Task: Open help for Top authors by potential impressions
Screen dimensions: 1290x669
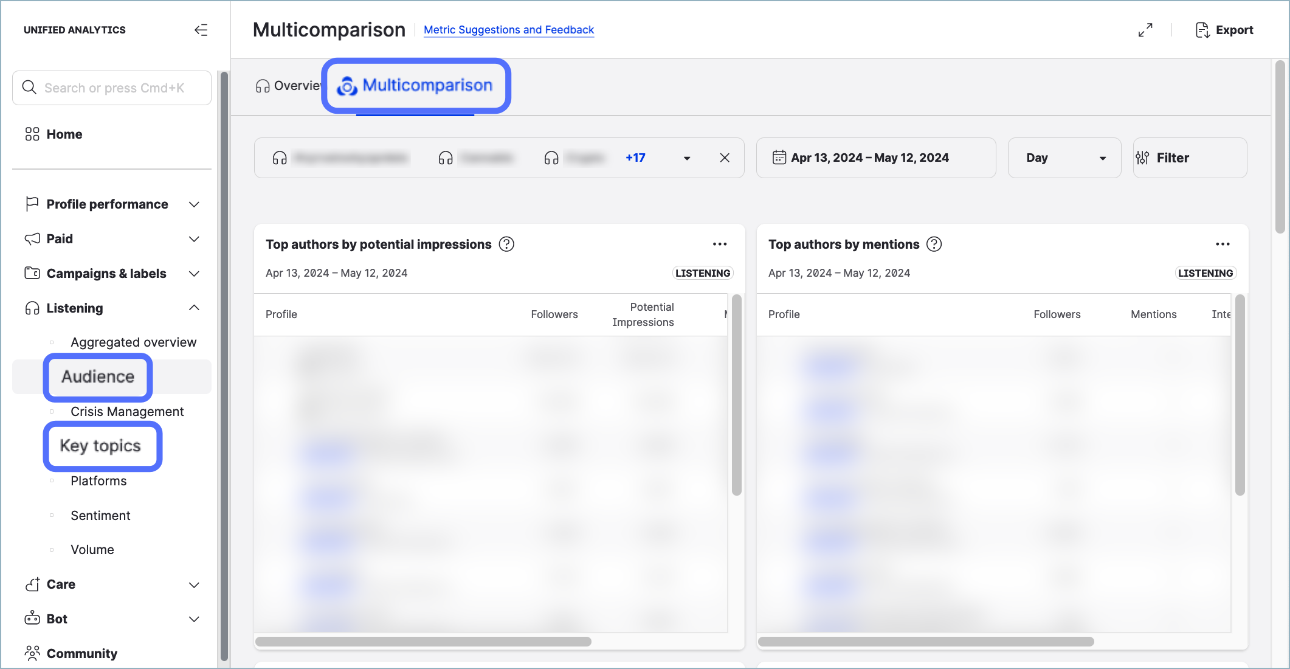Action: point(506,244)
